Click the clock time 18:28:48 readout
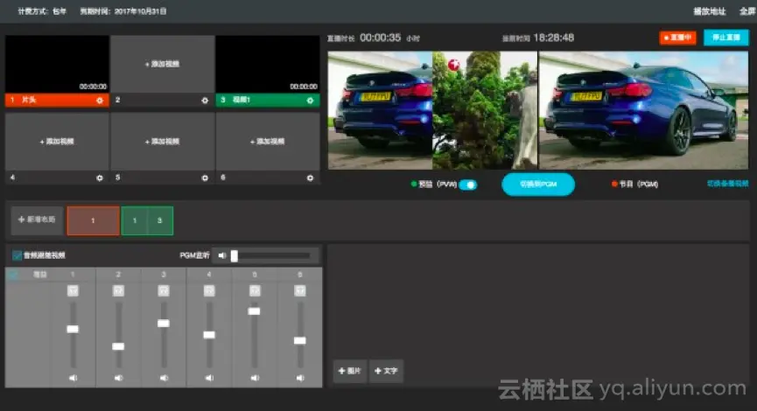Screen dimensions: 757x411 coord(554,38)
